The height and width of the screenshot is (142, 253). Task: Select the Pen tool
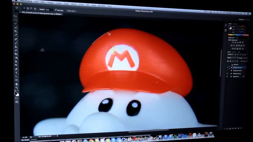[16, 69]
